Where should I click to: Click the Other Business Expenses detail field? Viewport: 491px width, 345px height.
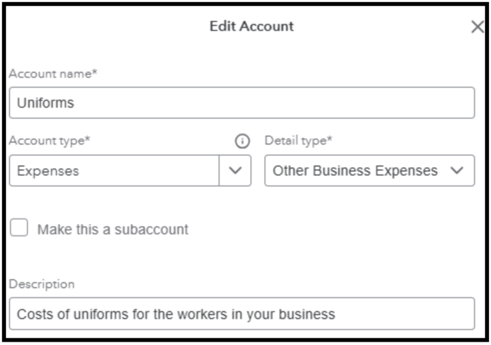click(x=356, y=170)
